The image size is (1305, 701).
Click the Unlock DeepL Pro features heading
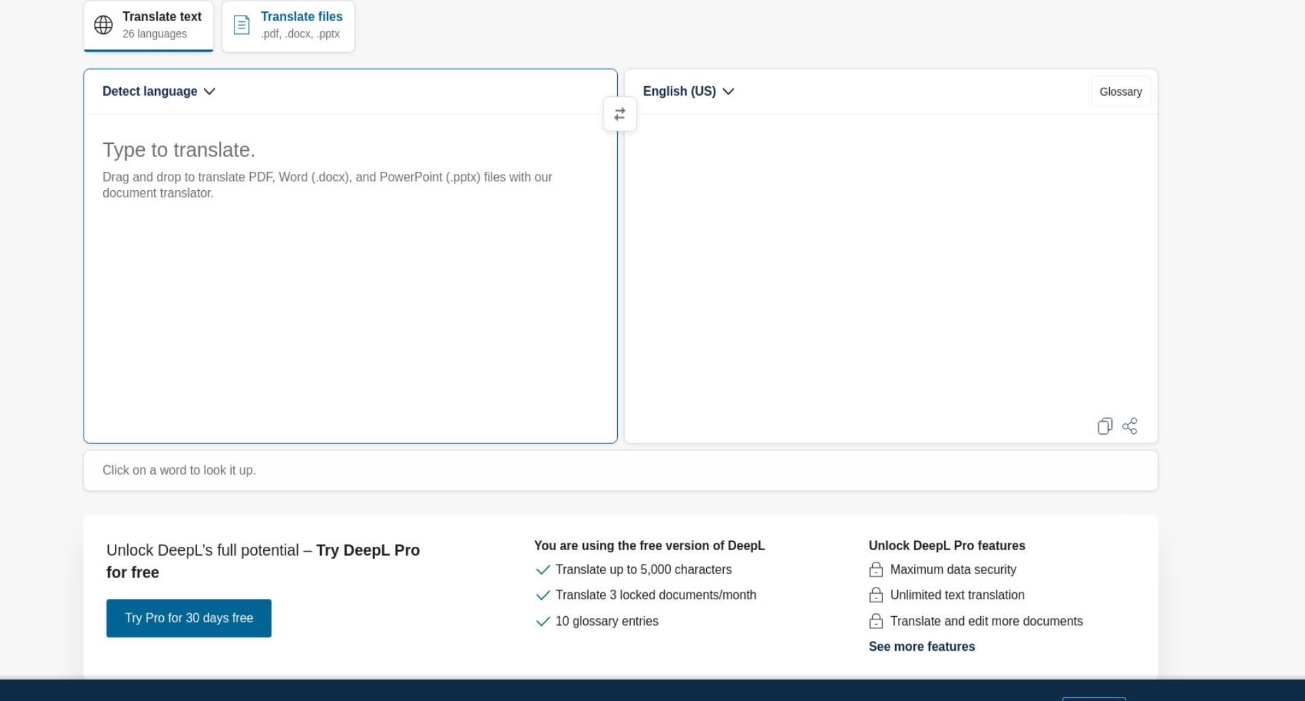[947, 545]
